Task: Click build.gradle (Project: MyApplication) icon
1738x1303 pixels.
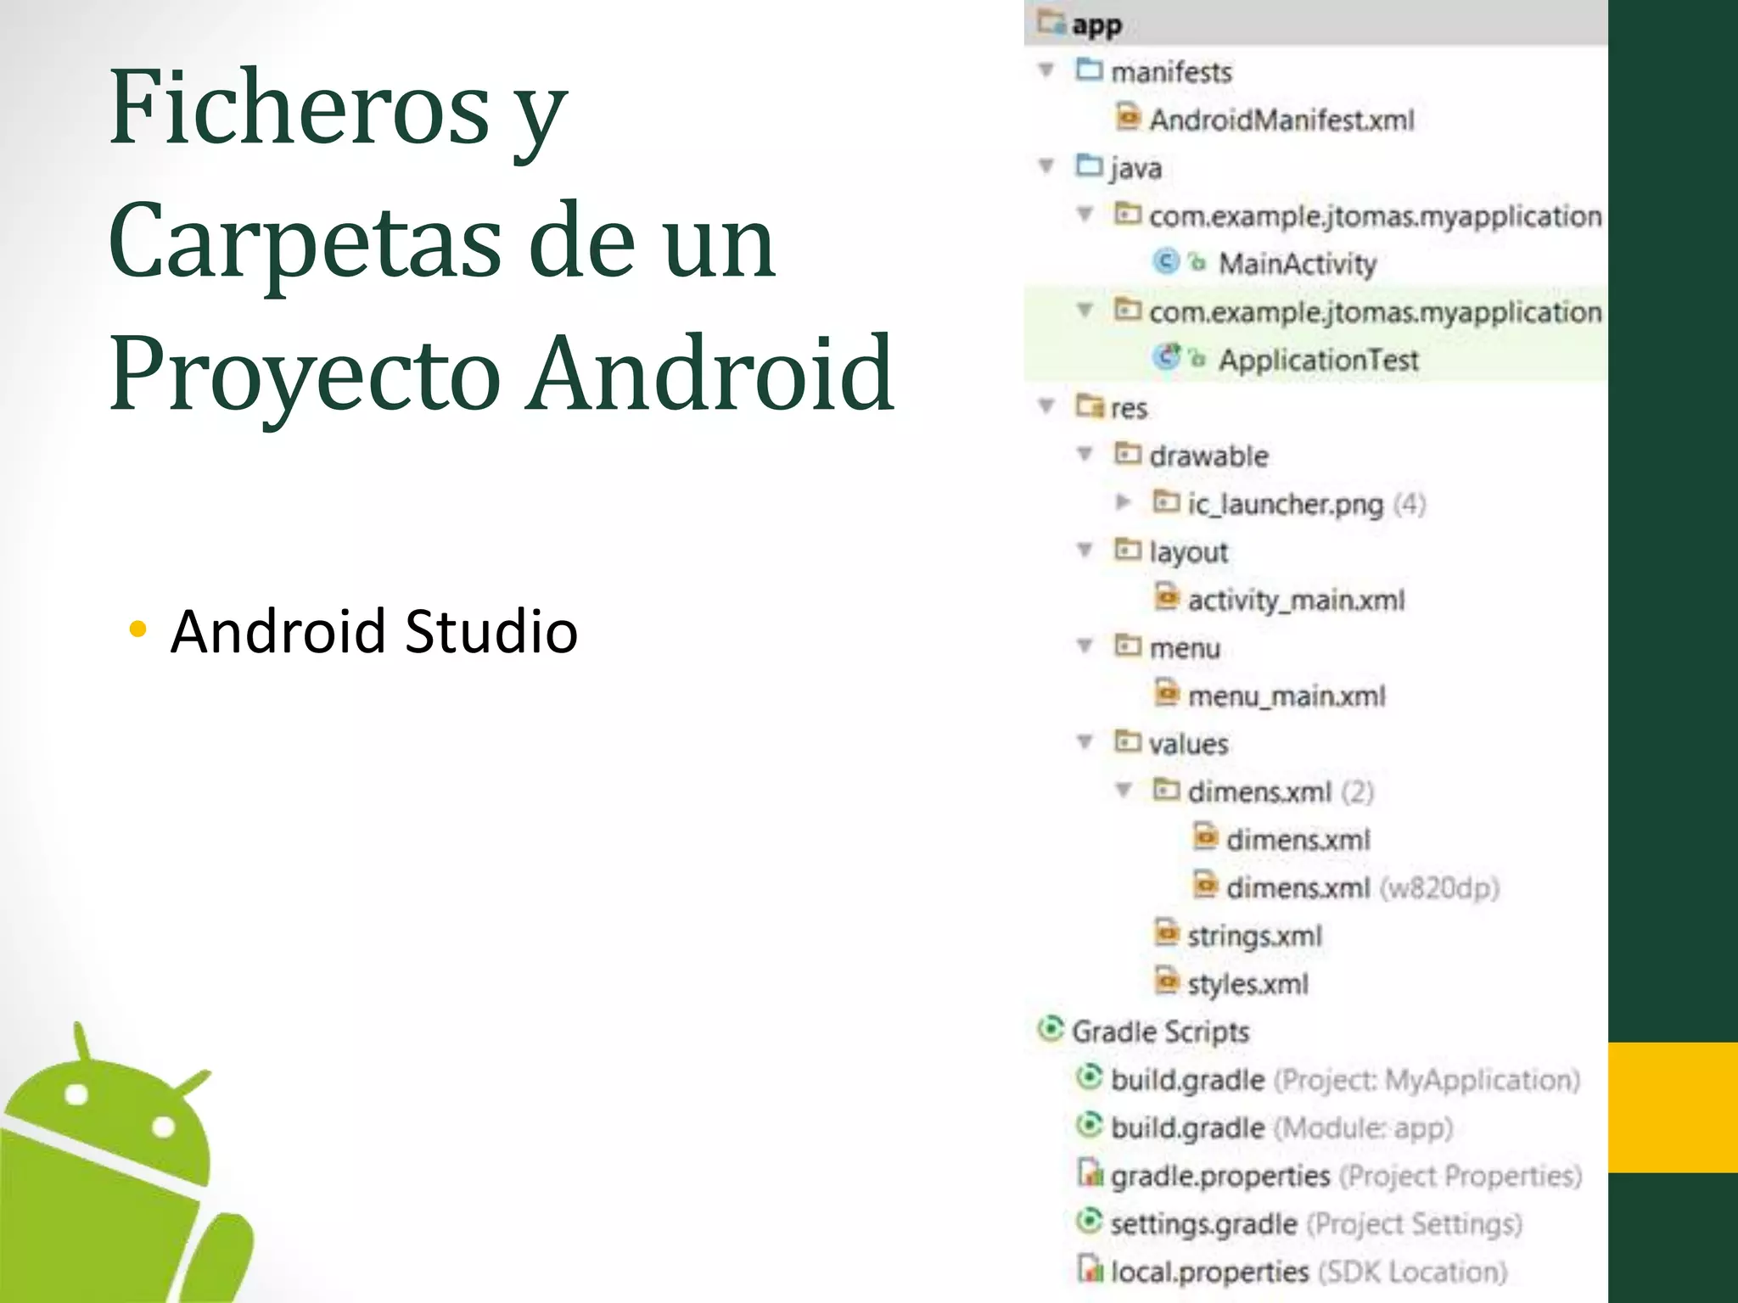Action: coord(1089,1077)
